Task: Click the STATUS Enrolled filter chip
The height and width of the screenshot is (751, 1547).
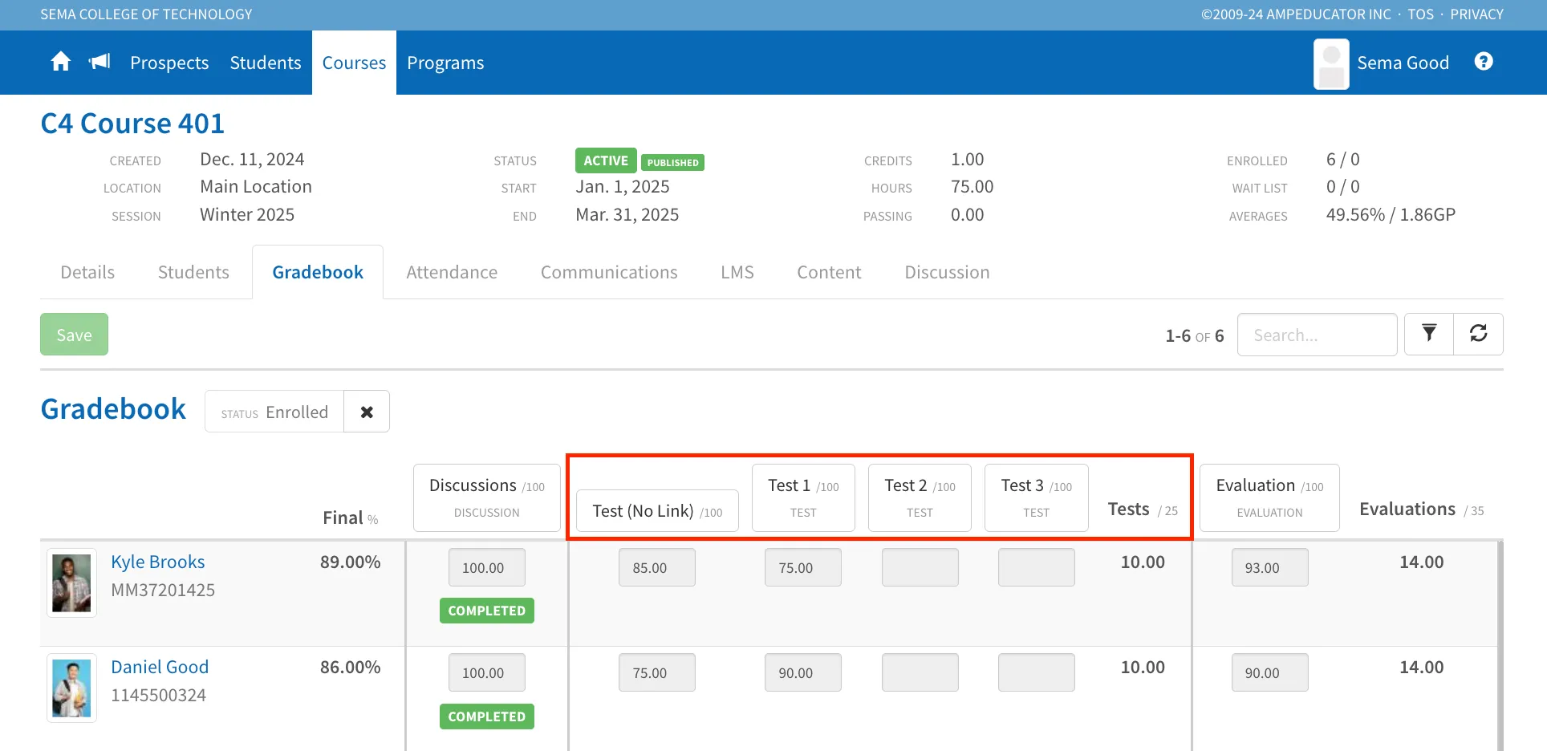Action: point(274,412)
